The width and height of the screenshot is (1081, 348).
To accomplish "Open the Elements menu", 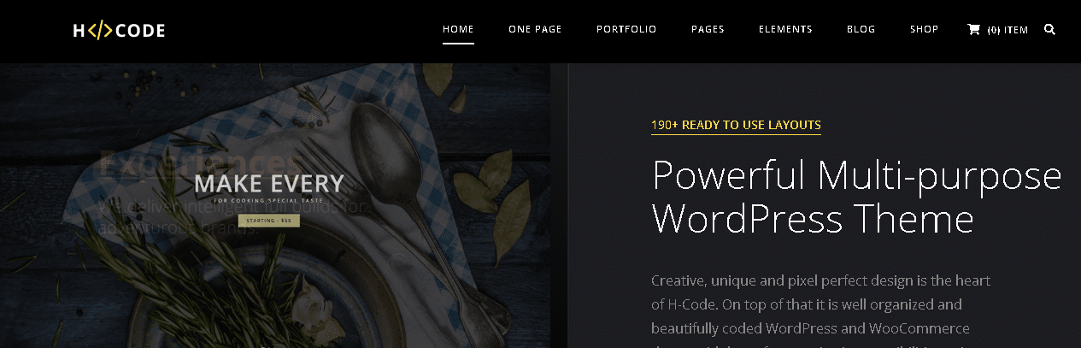I will (785, 29).
